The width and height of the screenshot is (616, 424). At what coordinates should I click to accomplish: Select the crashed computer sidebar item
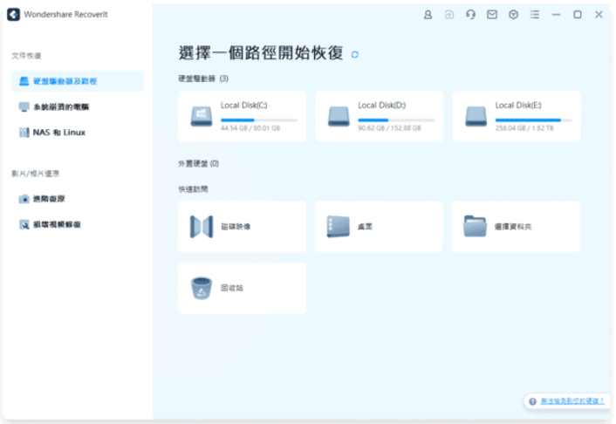click(78, 107)
